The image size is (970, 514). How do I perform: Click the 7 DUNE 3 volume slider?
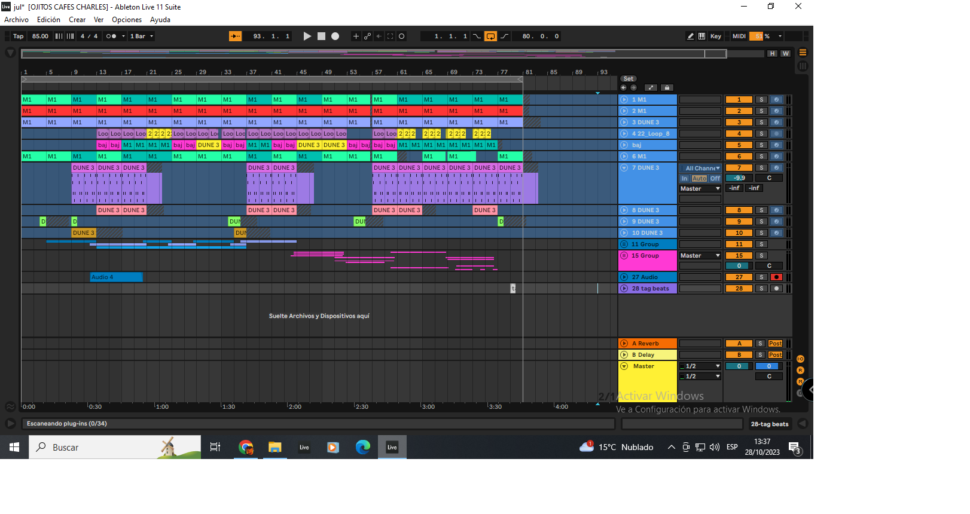(739, 178)
